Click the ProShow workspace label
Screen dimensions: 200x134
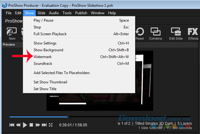pos(14,21)
